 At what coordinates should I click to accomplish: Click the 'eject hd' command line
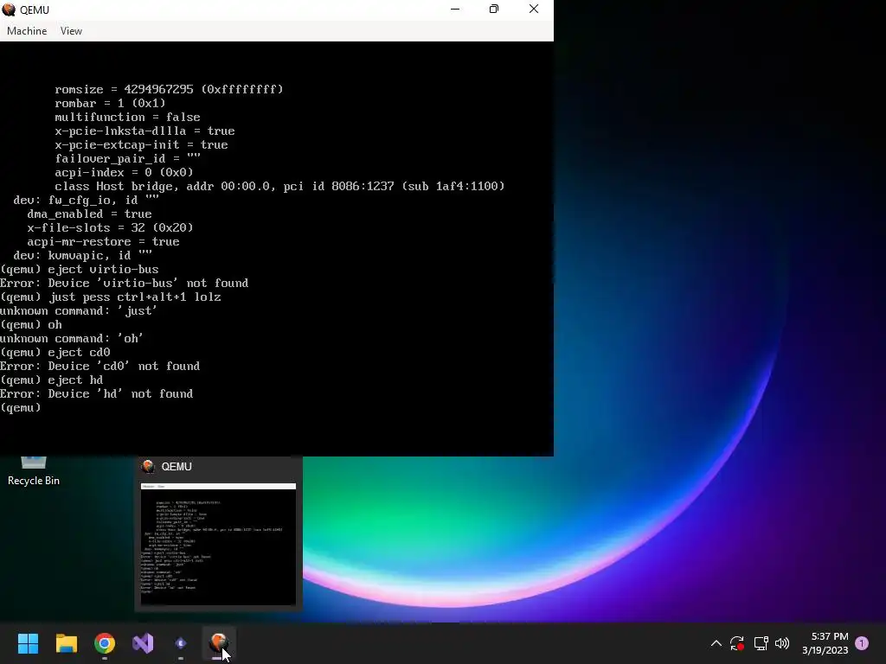click(x=51, y=380)
